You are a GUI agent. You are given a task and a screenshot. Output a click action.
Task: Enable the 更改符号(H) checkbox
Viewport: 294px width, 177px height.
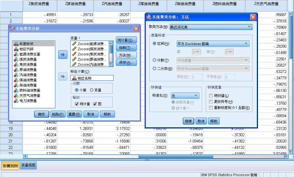pos(211,102)
